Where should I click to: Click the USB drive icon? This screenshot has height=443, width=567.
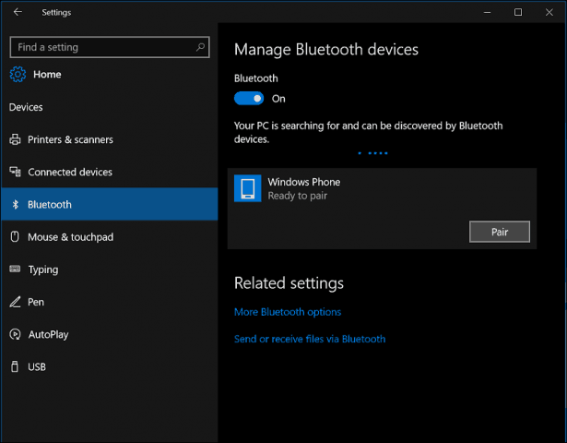pyautogui.click(x=15, y=366)
